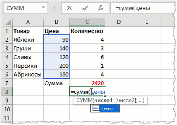This screenshot has height=125, width=177.
Task: Choose цены from the autocomplete list
Action: 105,108
